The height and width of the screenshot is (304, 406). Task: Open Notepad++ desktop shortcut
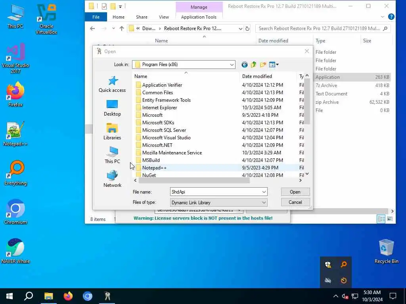coord(15,133)
